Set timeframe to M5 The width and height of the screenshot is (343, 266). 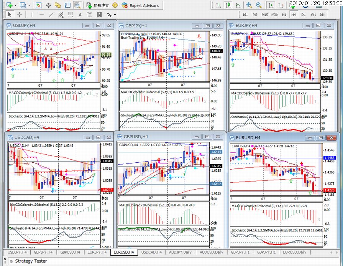click(255, 15)
